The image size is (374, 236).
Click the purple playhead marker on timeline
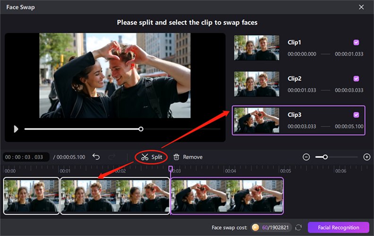coord(171,168)
